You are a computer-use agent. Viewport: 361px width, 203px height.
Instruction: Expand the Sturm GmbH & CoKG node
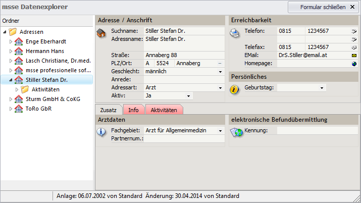point(11,99)
